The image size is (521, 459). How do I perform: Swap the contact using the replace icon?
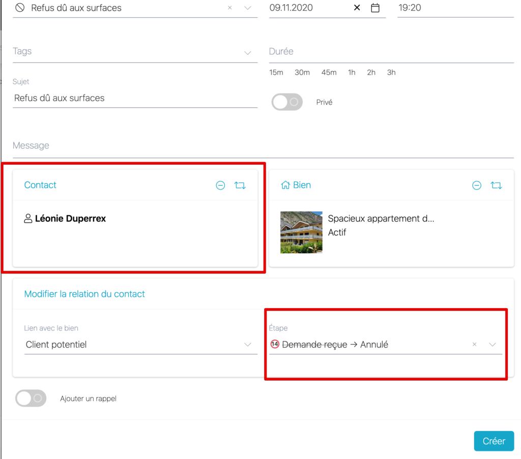[x=240, y=186]
